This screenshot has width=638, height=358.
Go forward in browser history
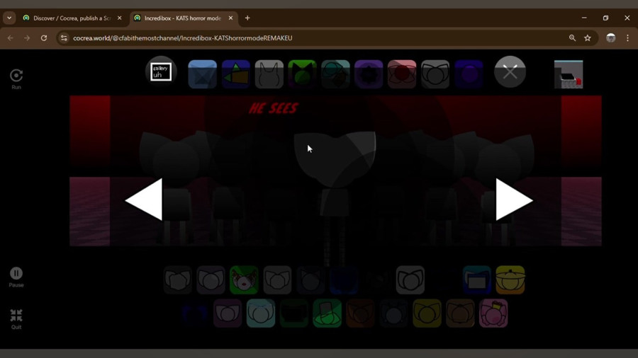pos(27,37)
